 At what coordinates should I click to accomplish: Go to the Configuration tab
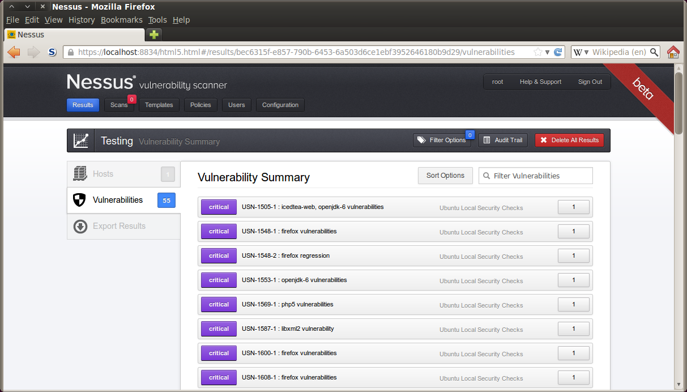click(280, 105)
